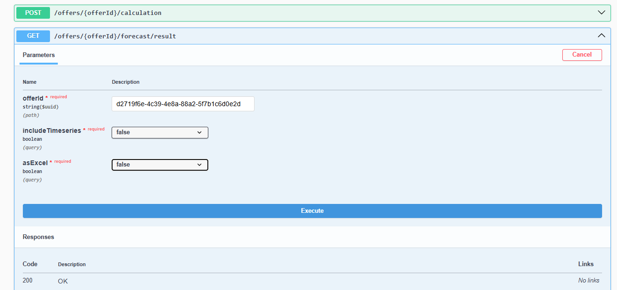The width and height of the screenshot is (617, 290).
Task: Open the asExcel boolean dropdown
Action: click(160, 165)
